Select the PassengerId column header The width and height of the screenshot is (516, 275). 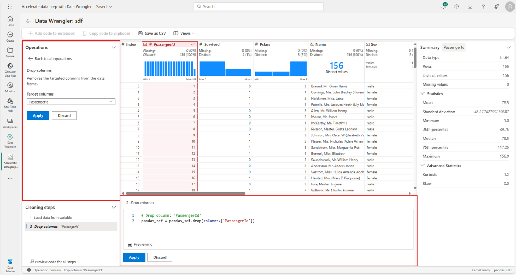169,44
